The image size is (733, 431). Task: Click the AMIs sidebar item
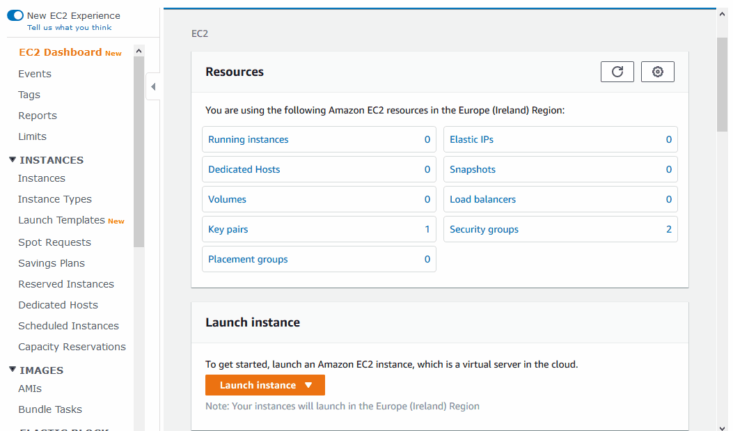pos(30,389)
